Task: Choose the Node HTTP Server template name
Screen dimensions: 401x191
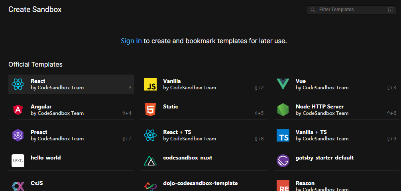Action: (320, 106)
